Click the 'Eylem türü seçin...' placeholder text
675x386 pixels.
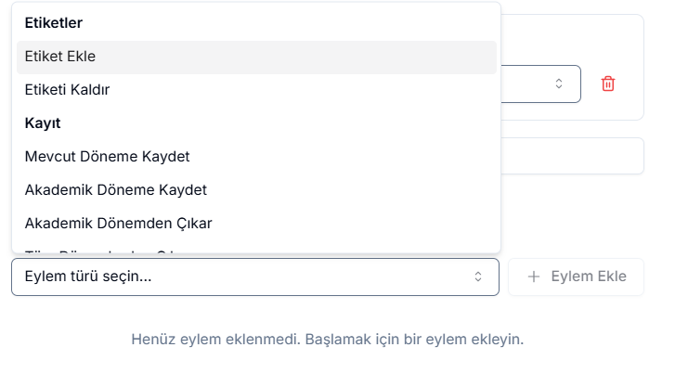[x=88, y=277]
